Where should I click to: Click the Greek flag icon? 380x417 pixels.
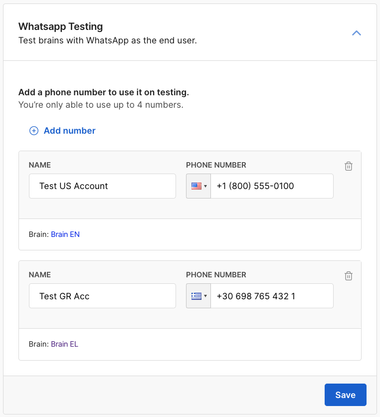click(196, 296)
